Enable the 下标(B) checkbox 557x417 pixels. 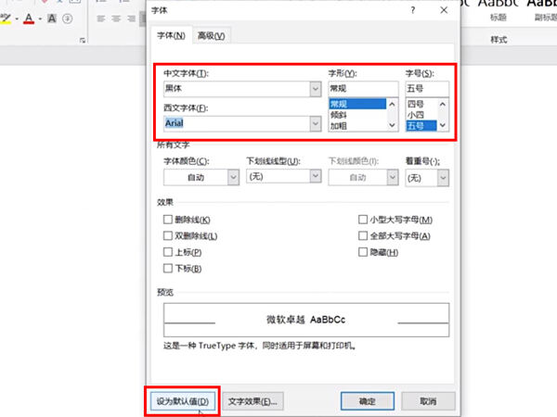tap(168, 269)
